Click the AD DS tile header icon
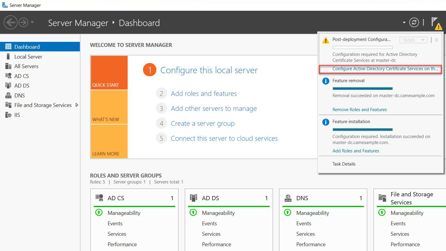Screen dimensions: 446x251 [193, 198]
